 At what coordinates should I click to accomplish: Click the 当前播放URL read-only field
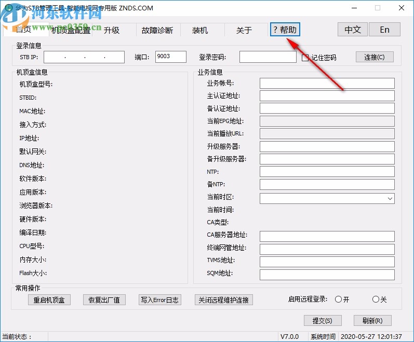[x=327, y=134]
